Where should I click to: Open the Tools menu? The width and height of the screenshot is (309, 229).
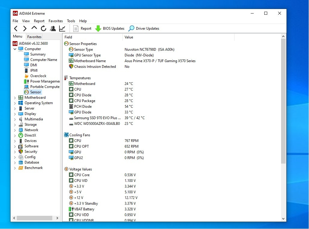click(x=71, y=21)
